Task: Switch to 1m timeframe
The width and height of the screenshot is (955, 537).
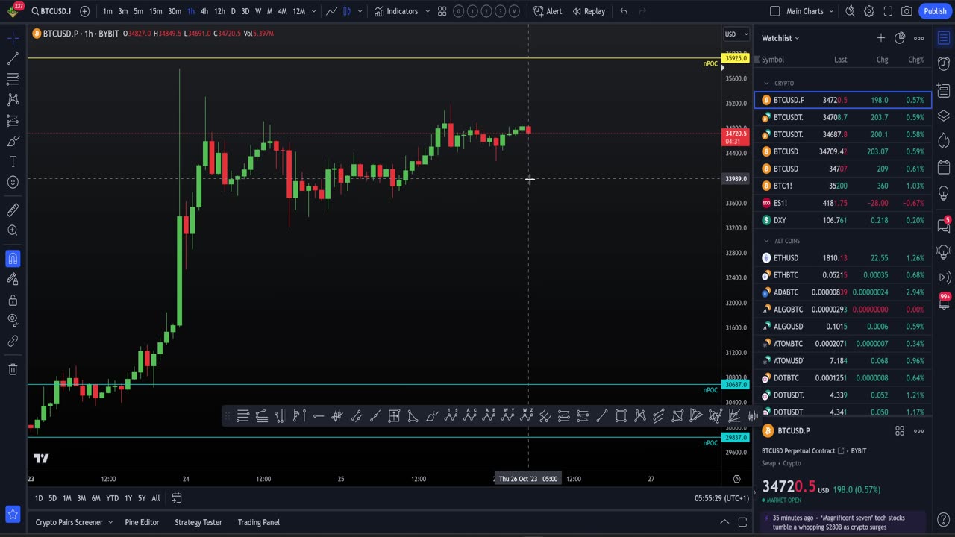Action: [107, 11]
